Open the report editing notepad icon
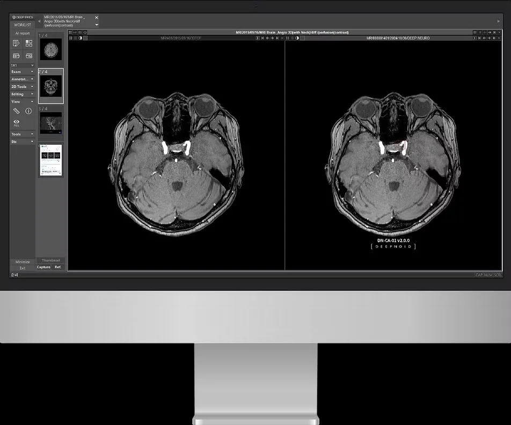Screen dimensions: 511x425 [16, 43]
